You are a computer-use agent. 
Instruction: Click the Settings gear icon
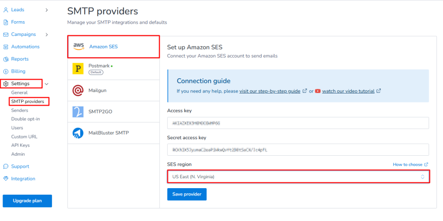6,84
